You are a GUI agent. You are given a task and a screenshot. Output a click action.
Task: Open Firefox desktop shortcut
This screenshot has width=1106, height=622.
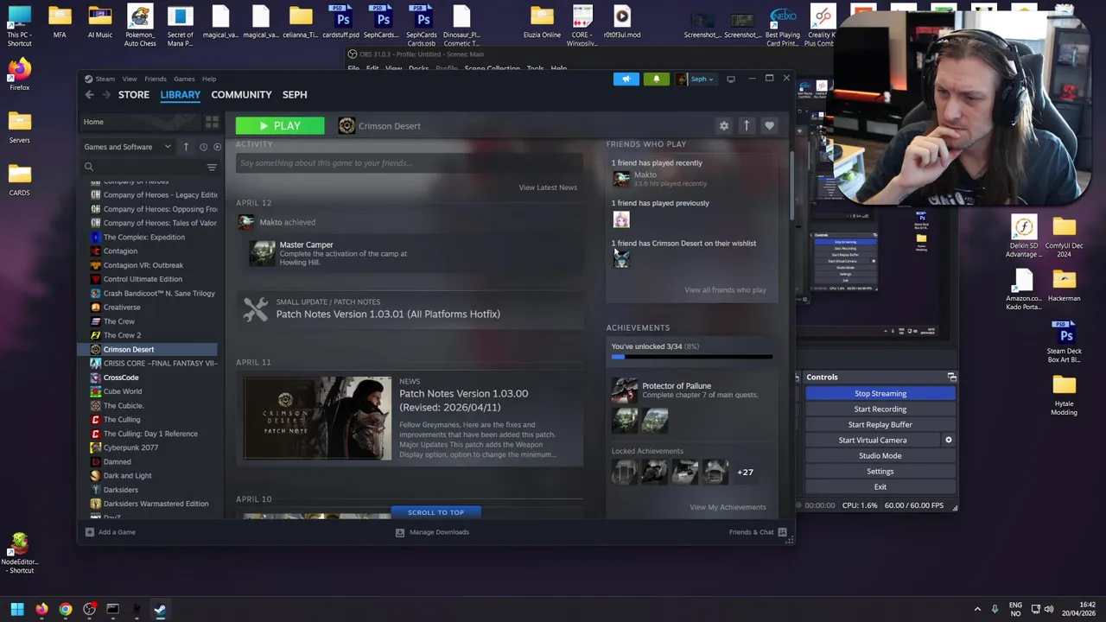[x=19, y=74]
